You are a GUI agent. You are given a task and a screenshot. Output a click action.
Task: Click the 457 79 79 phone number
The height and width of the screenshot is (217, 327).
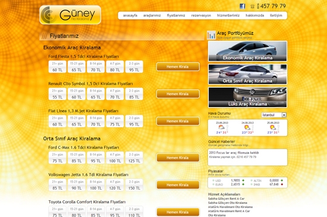273,6
